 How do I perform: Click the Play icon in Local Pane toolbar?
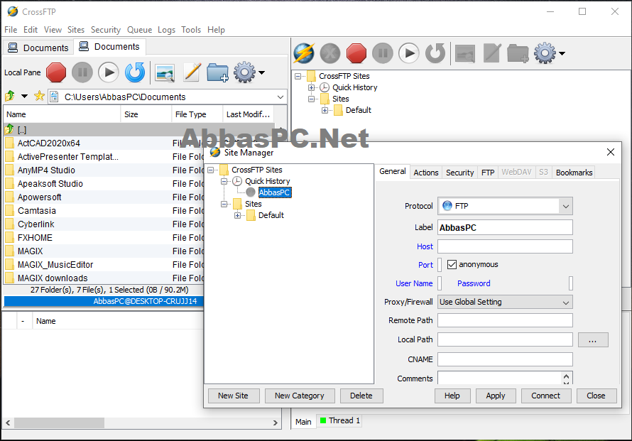point(109,72)
